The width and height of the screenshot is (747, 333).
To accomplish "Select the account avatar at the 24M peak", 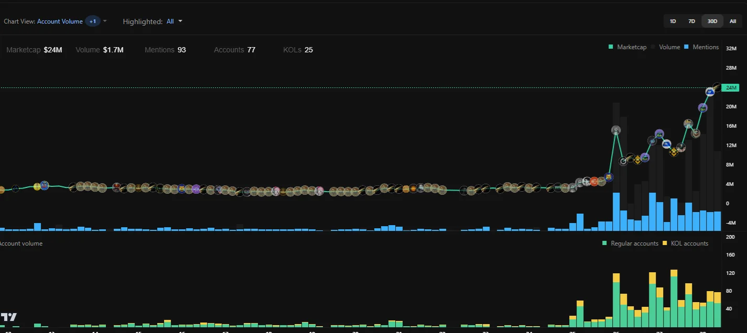I will [717, 86].
